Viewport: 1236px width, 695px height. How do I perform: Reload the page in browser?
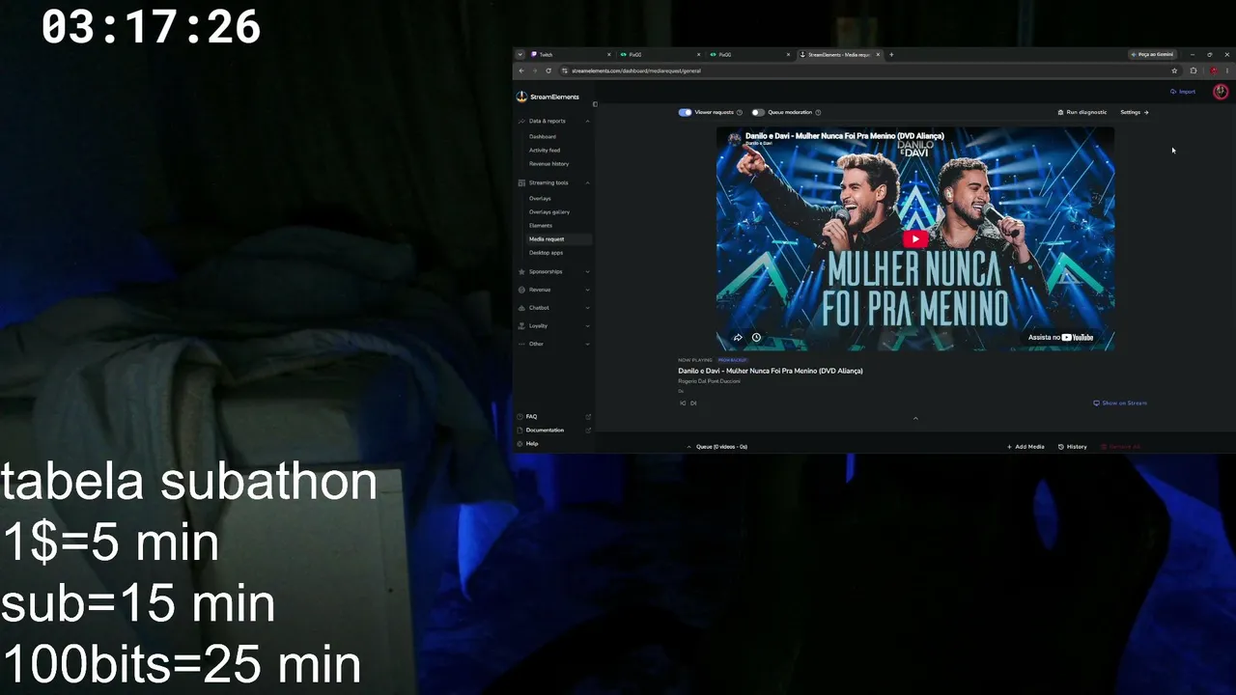[x=548, y=70]
